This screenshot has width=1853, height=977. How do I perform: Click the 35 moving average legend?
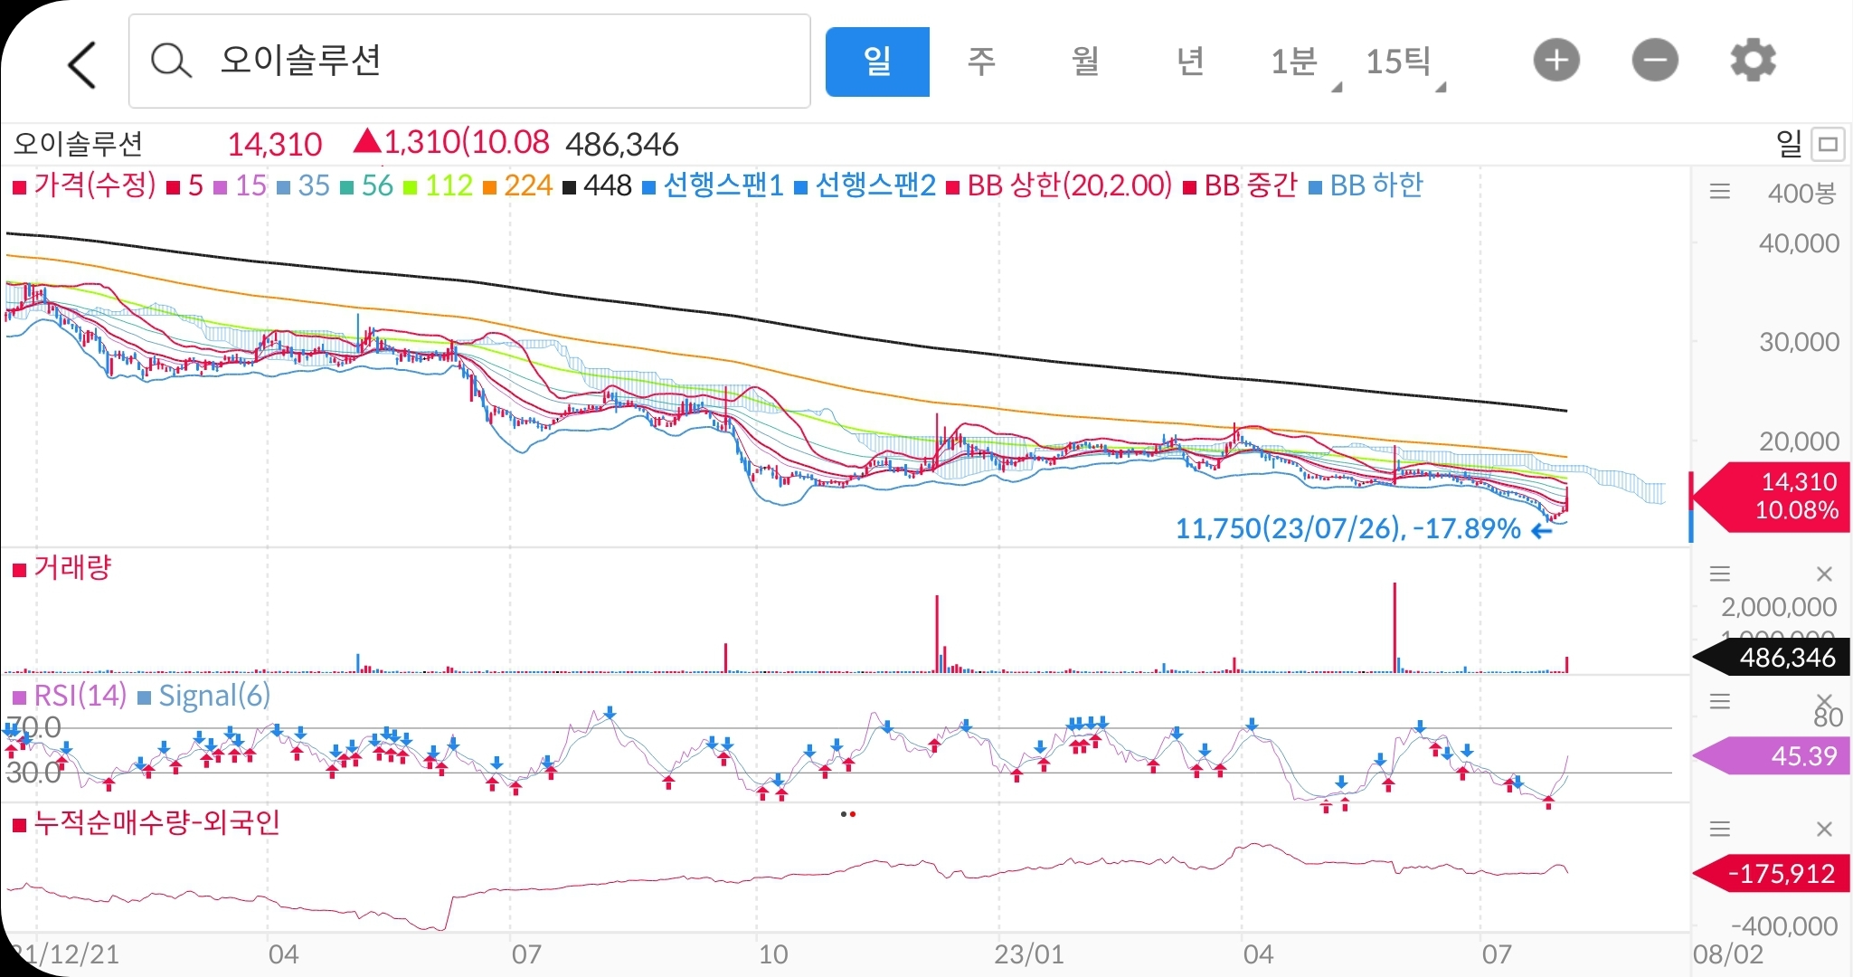pos(304,185)
